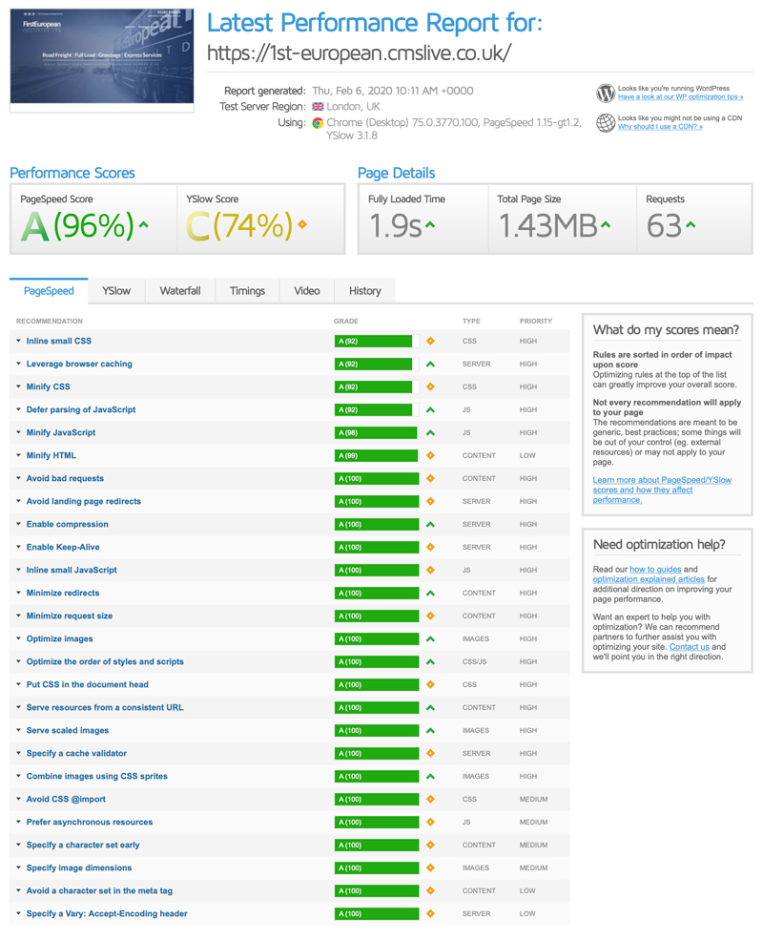Switch to the YSlow tab

click(116, 291)
